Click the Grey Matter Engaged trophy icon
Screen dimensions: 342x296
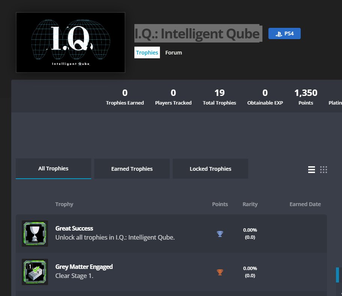[x=35, y=272]
